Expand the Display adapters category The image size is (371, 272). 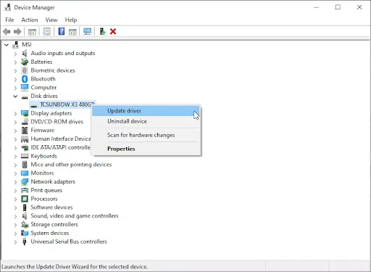[15, 113]
